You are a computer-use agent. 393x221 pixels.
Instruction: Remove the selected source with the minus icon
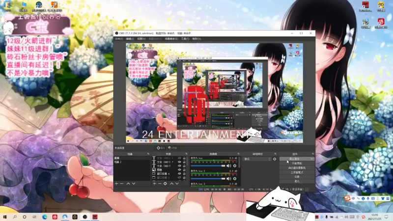[x=160, y=184]
